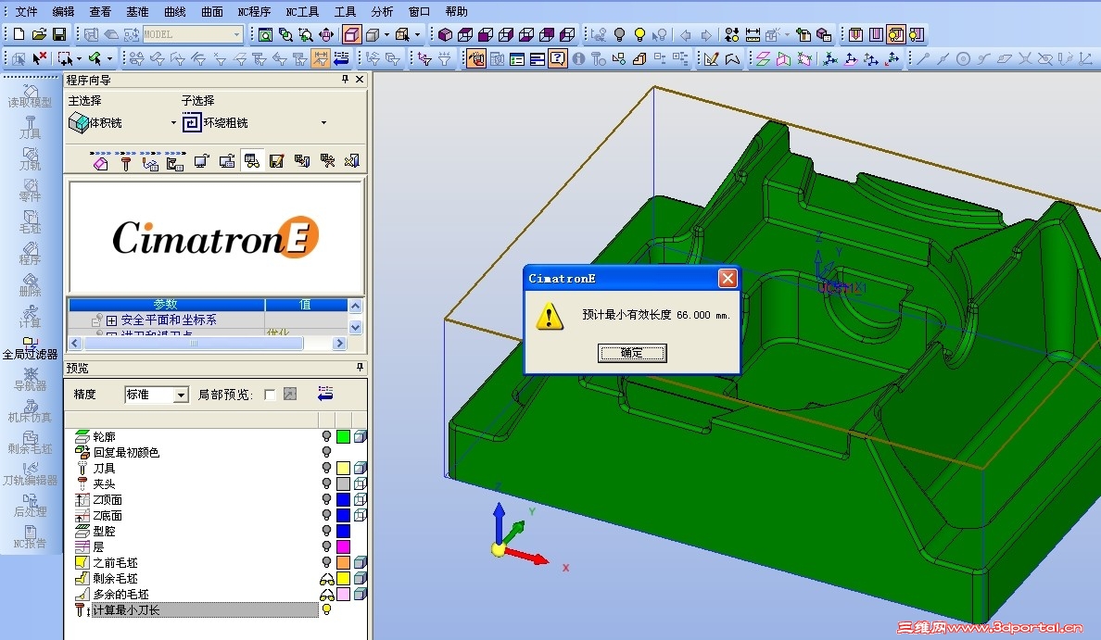Toggle yellow bulb for 计算最小刀长 row
This screenshot has width=1101, height=640.
326,609
